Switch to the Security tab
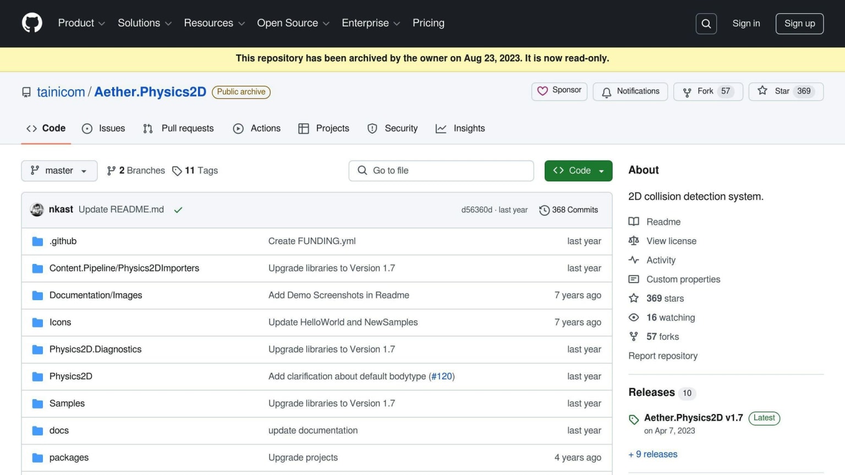 (x=393, y=128)
